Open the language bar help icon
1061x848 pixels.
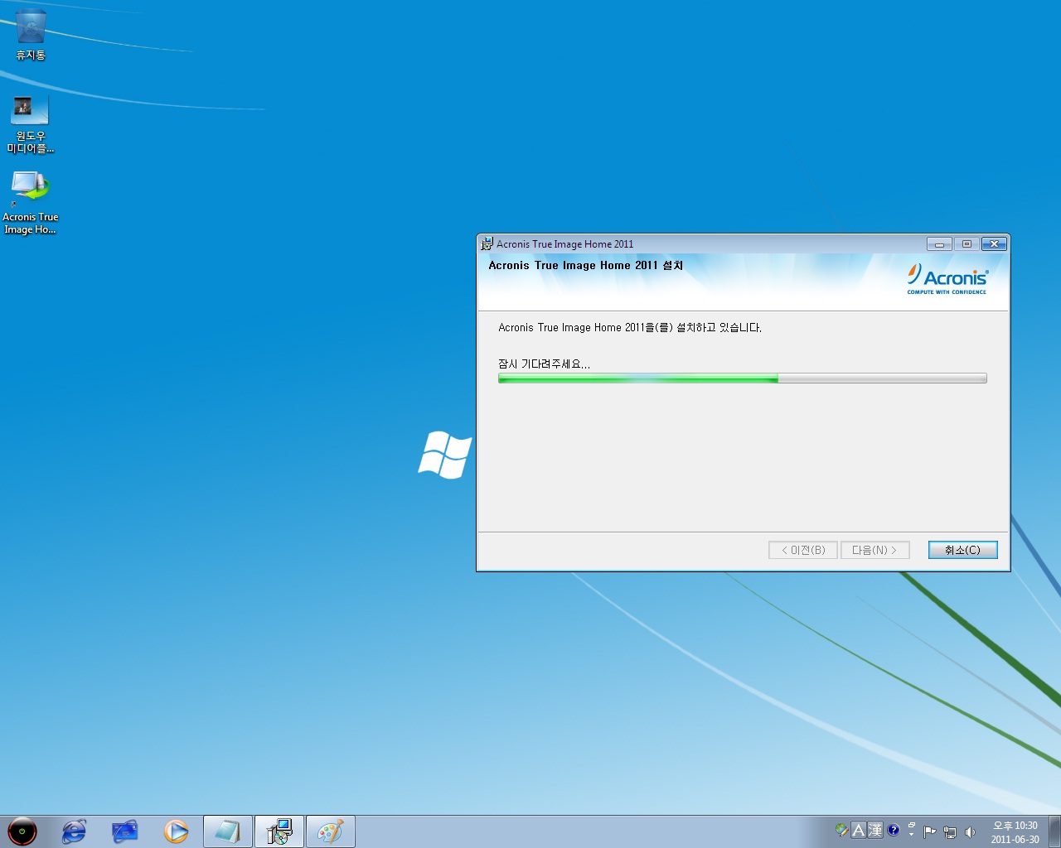(x=894, y=830)
